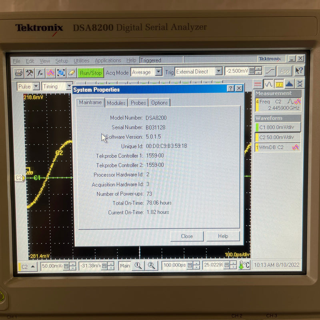Image resolution: width=320 pixels, height=320 pixels.
Task: Switch to the Mainframe tab
Action: point(90,102)
